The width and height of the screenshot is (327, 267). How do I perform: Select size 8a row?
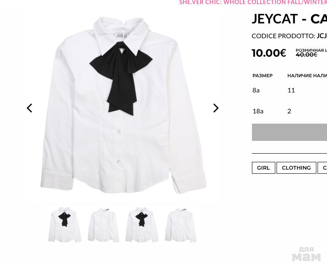(x=290, y=90)
